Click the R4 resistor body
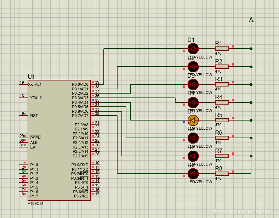The image size is (279, 218). [222, 102]
